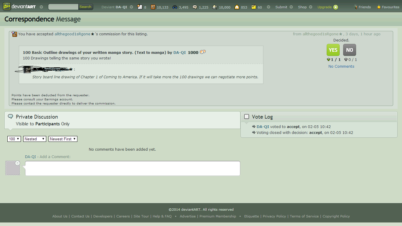402x226 pixels.
Task: Open the Developers footer link
Action: point(103,216)
